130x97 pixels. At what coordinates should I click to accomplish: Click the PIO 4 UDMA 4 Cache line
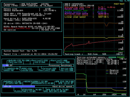(79, 6)
